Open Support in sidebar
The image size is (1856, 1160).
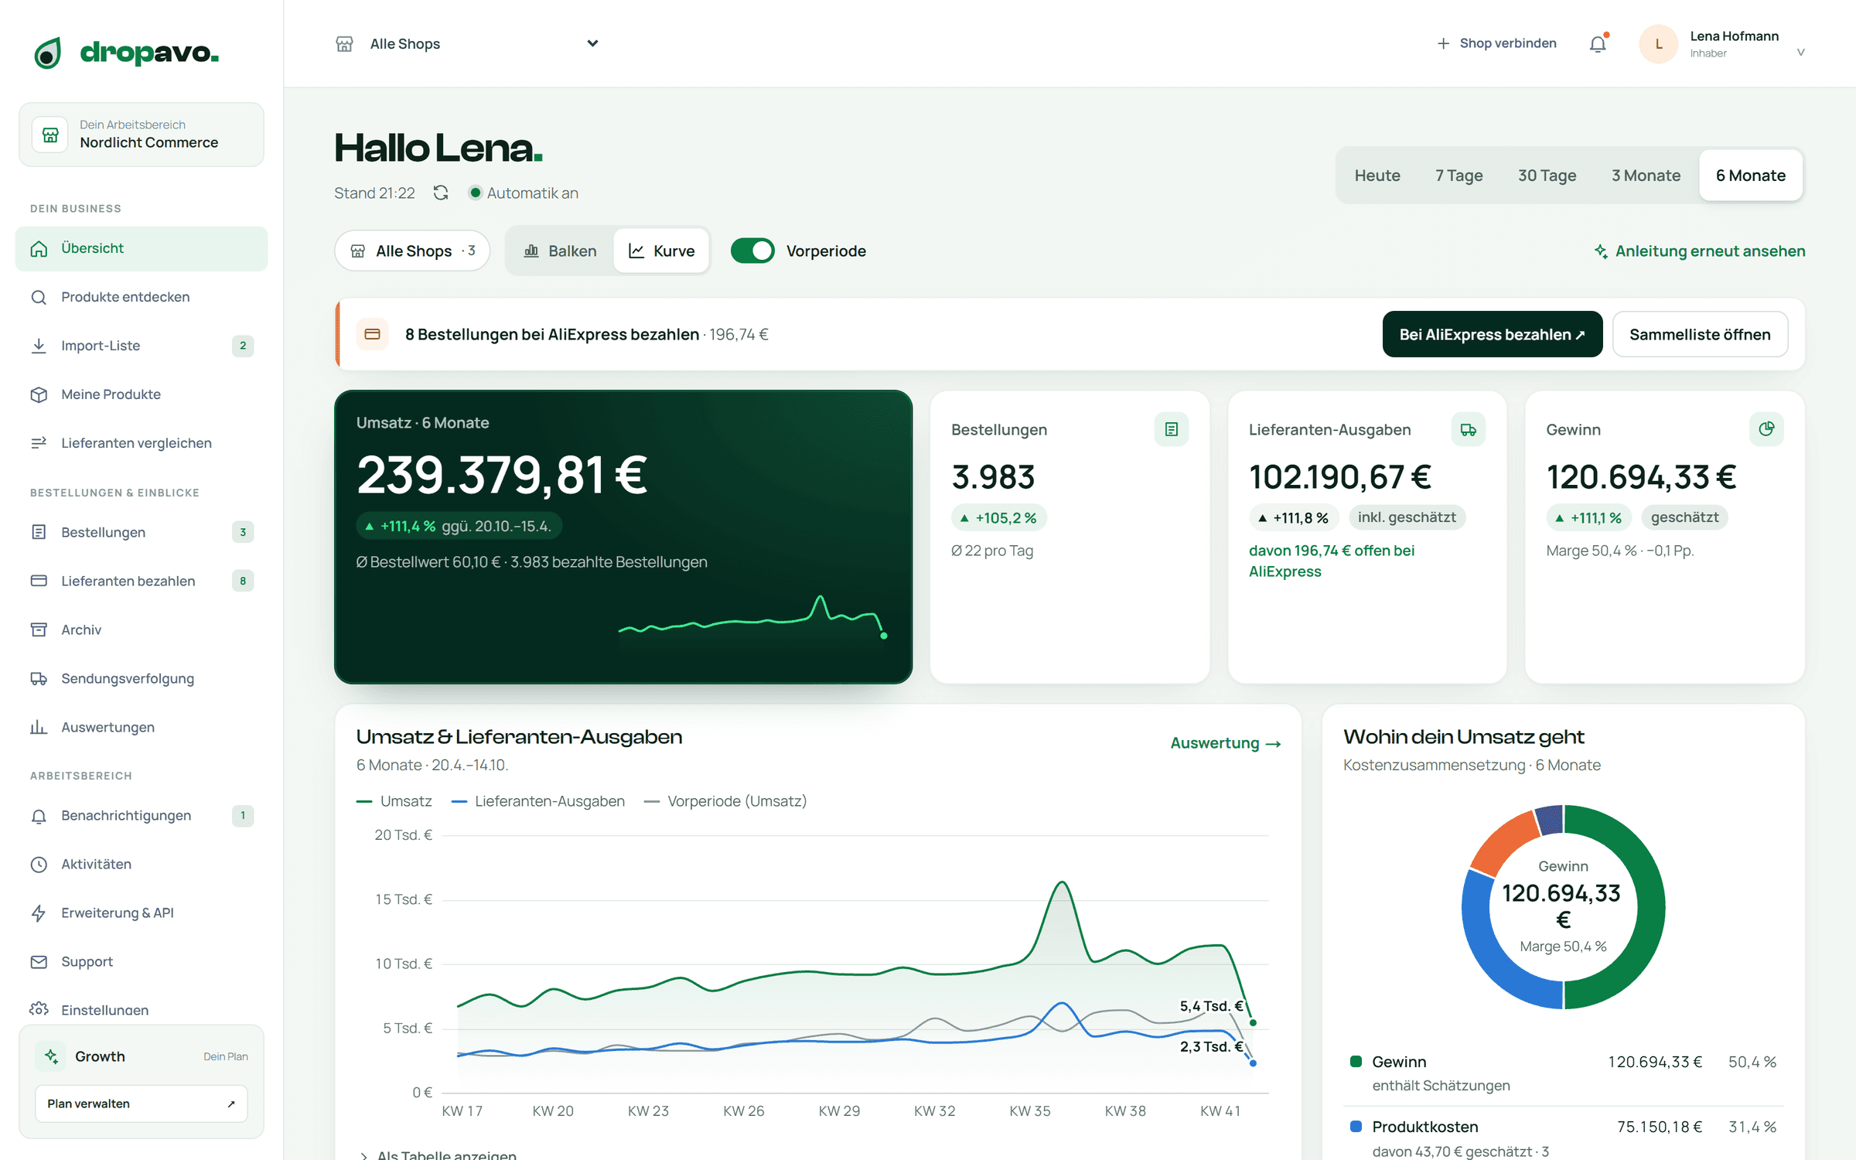142,961
